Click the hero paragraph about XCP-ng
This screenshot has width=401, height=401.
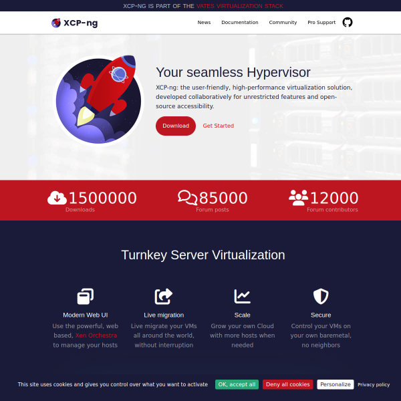coord(254,97)
